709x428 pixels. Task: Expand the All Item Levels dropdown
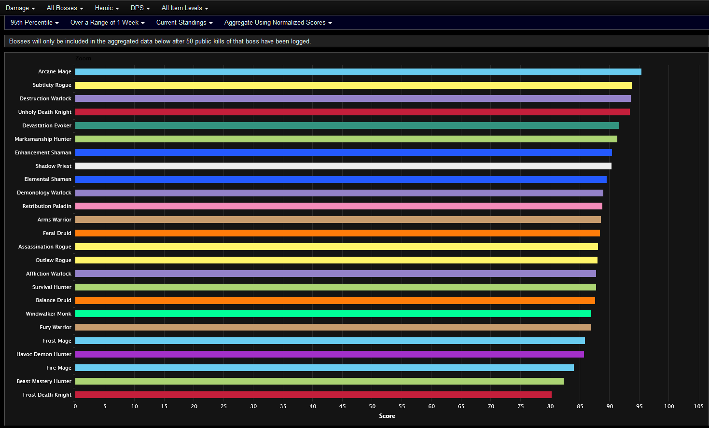click(x=184, y=8)
